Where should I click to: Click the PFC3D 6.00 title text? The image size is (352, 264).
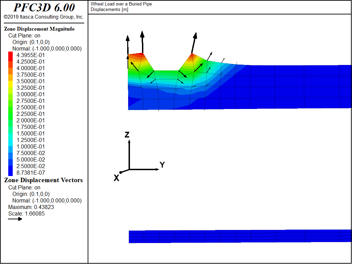pos(44,8)
